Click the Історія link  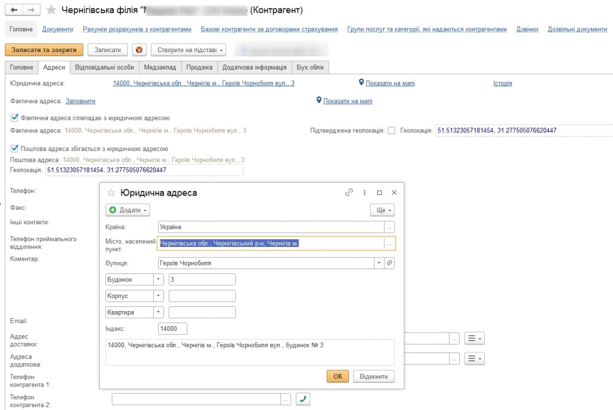(x=502, y=83)
